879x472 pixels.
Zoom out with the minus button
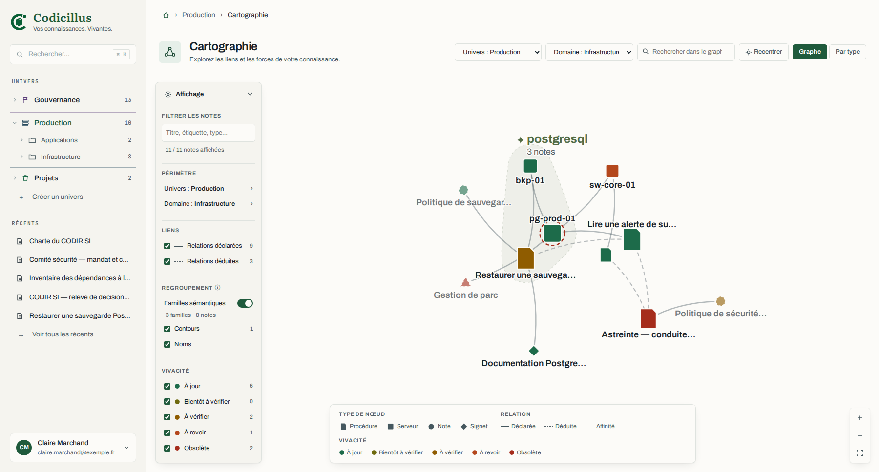tap(860, 435)
